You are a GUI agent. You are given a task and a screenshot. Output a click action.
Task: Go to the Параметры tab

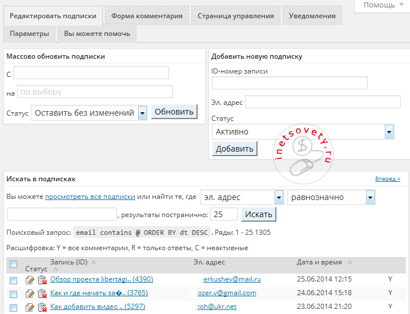click(x=29, y=34)
